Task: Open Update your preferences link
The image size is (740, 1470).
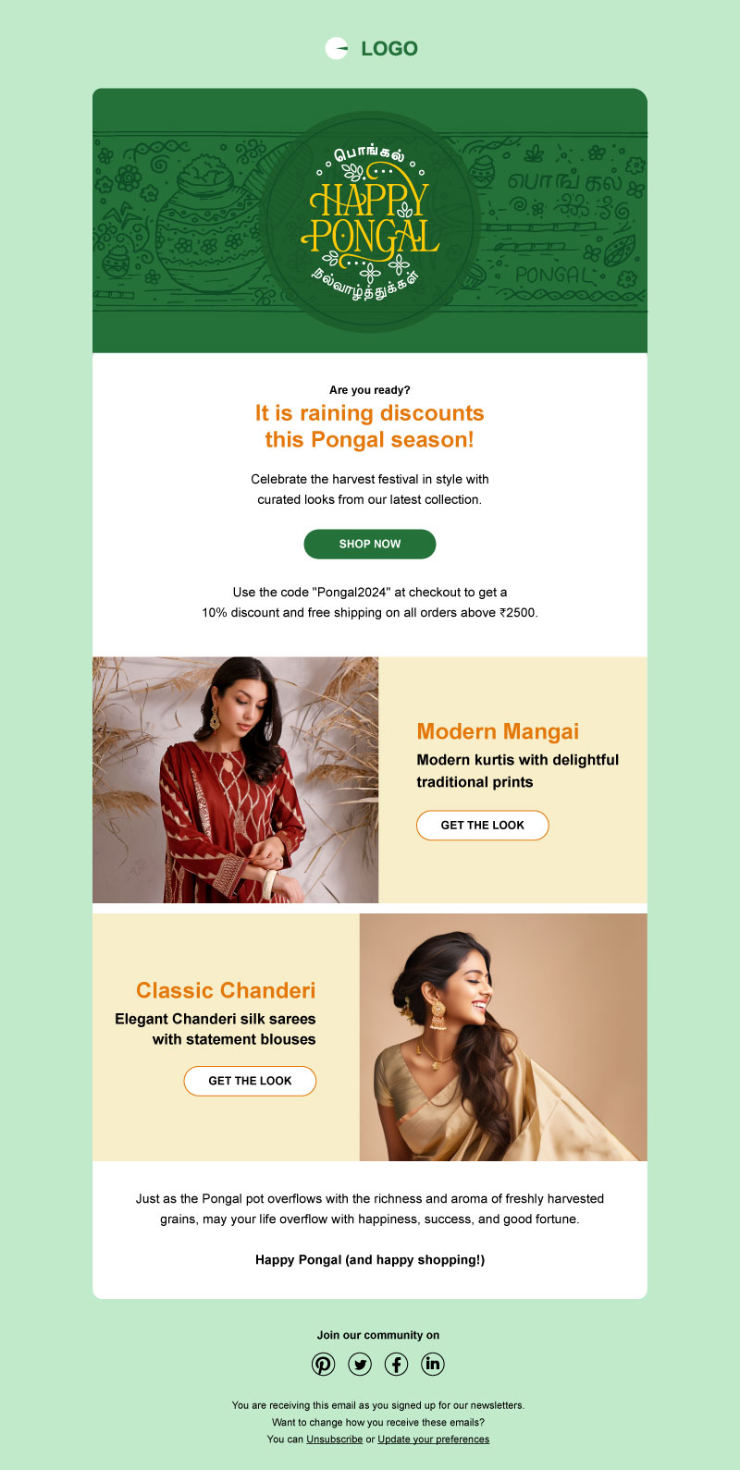Action: (434, 1439)
